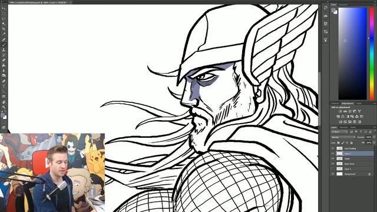Image resolution: width=377 pixels, height=212 pixels.
Task: Toggle filter for type layers
Action: coord(361,132)
